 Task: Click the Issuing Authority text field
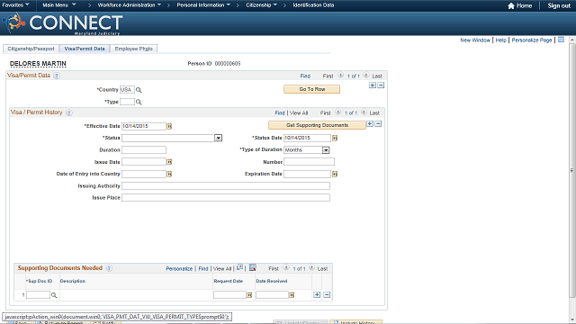click(x=226, y=186)
